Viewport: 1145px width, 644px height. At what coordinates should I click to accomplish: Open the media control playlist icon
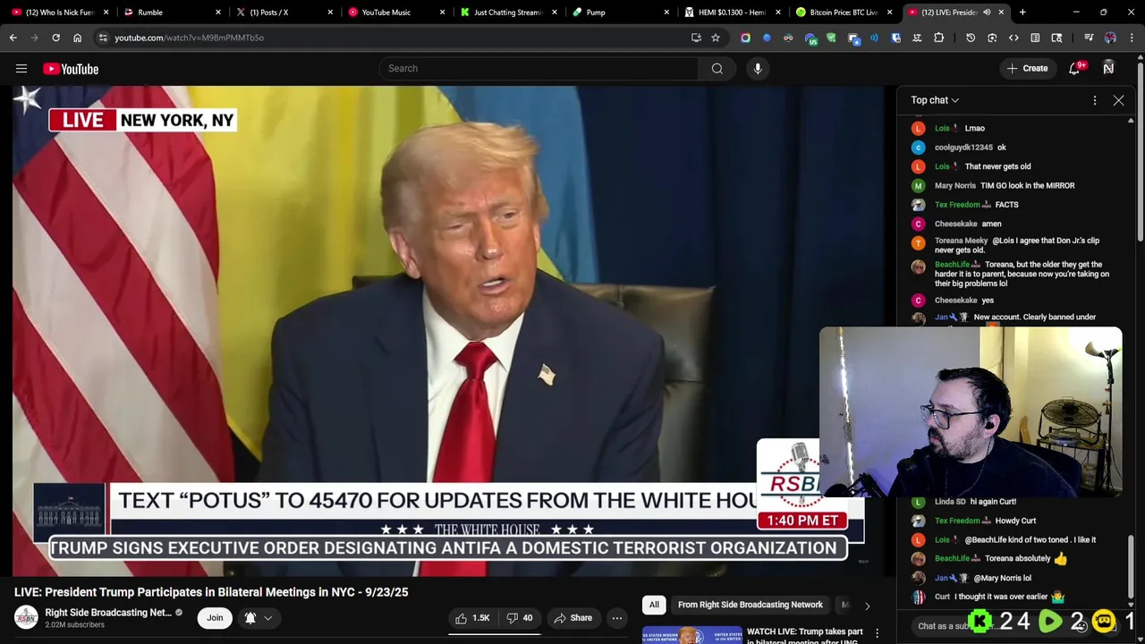[1089, 38]
